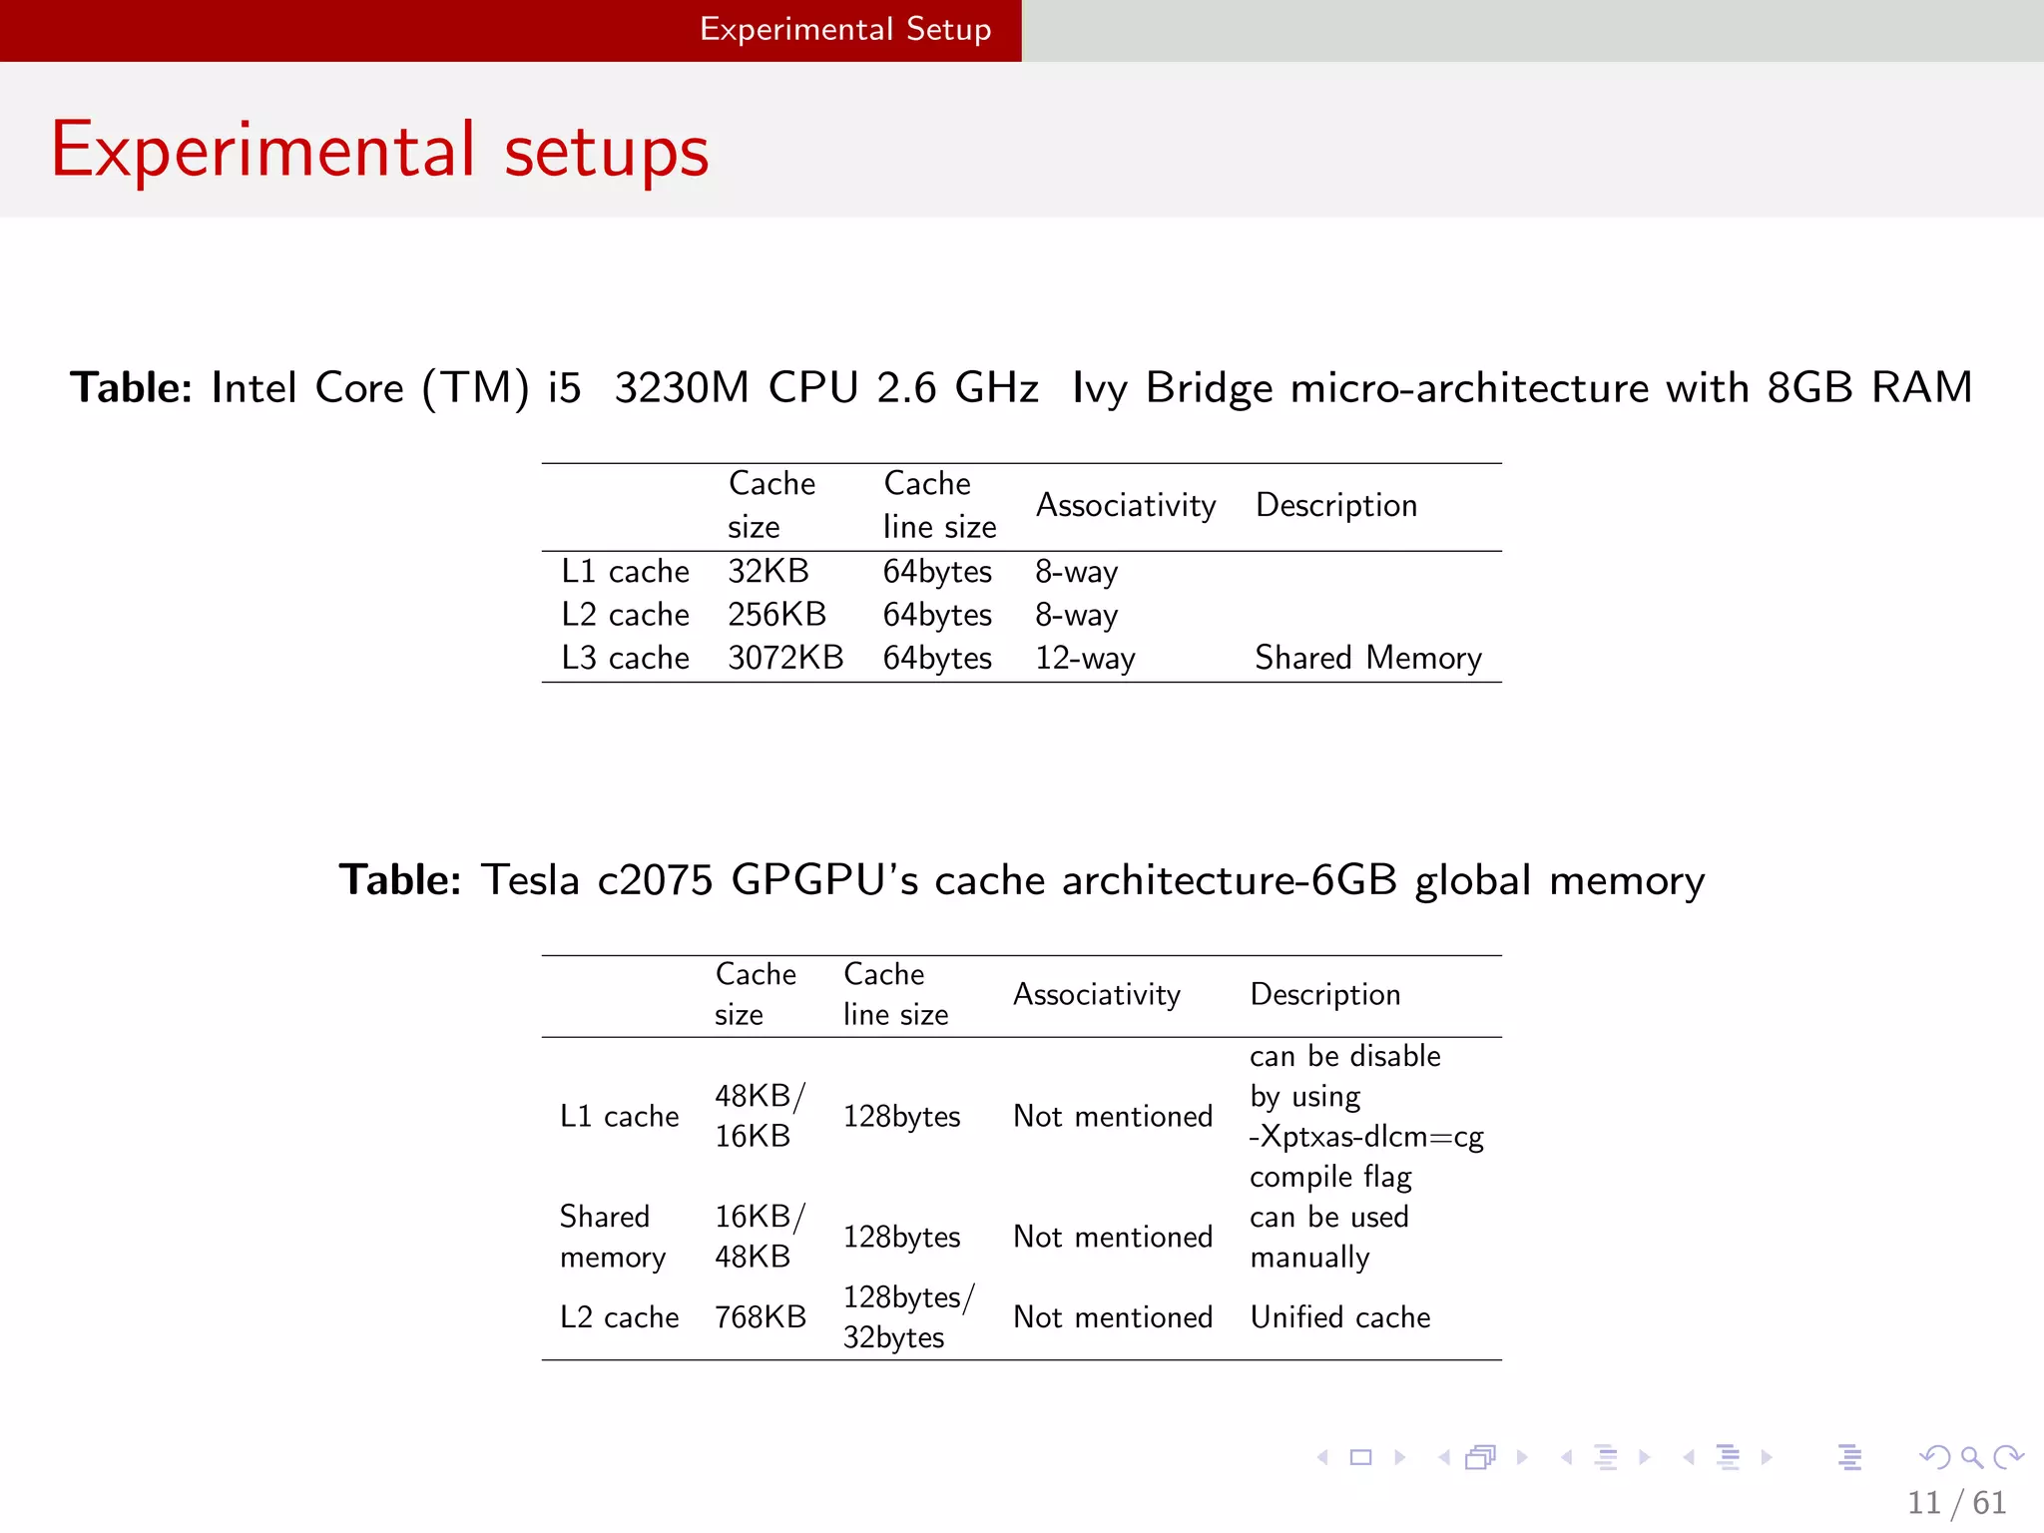Screen dimensions: 2044x1533
Task: Click the 16KB/48KB cache size cell
Action: pyautogui.click(x=760, y=1237)
